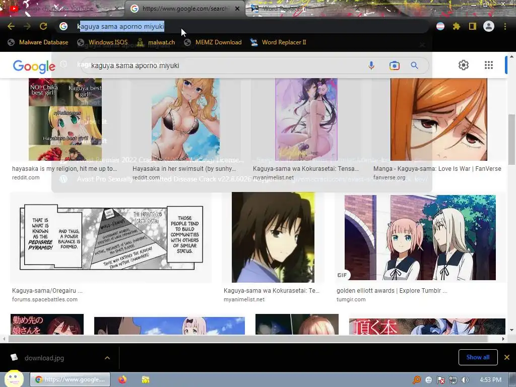Click the scroll-right arrow at page bottom
The image size is (516, 387).
[x=503, y=339]
